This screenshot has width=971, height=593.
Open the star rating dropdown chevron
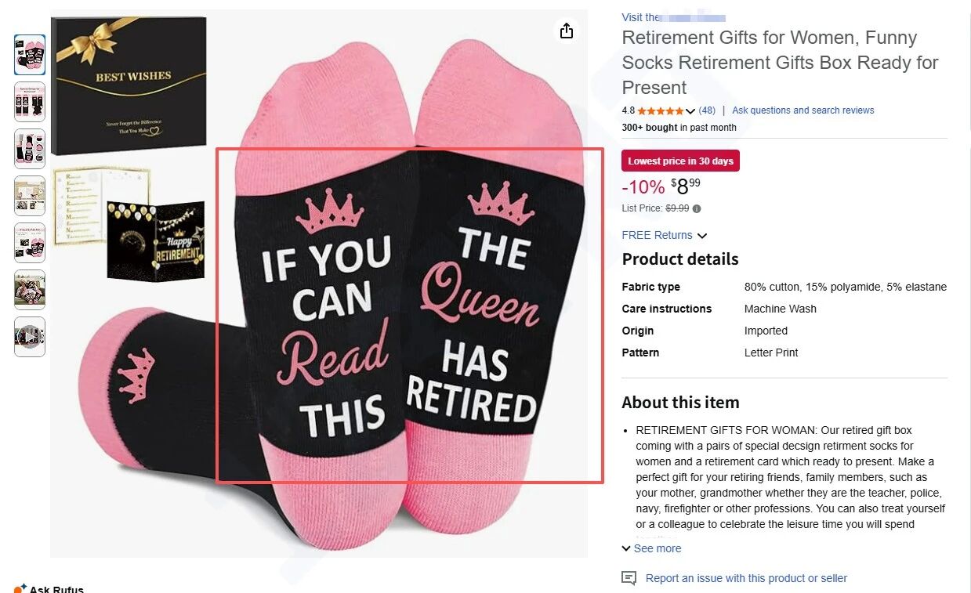[x=690, y=110]
